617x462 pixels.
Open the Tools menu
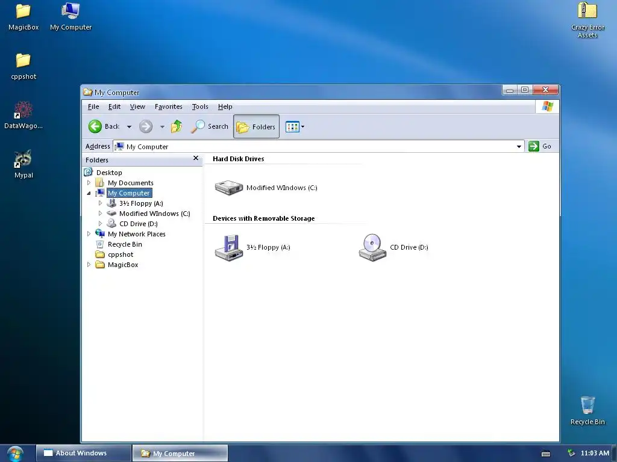[x=200, y=106]
